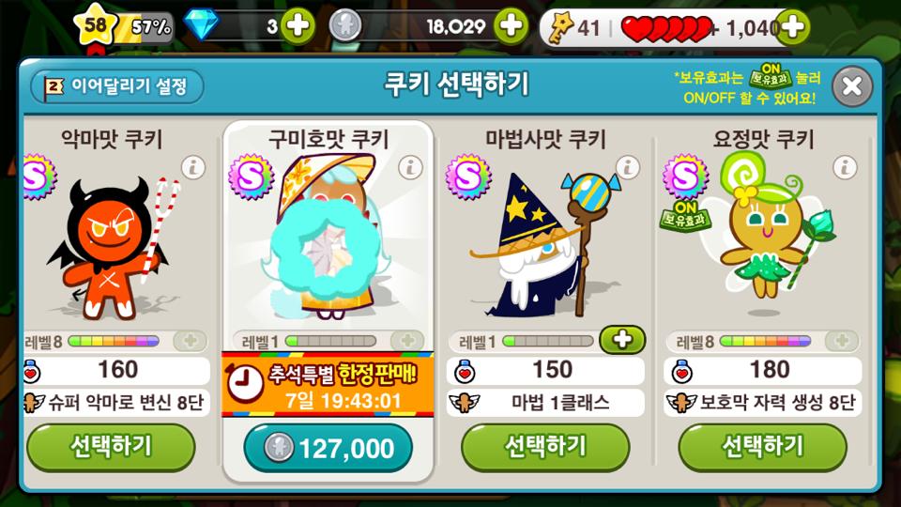
Task: Choose 요정맛 쿠키 via 선택하기 button
Action: [x=762, y=447]
